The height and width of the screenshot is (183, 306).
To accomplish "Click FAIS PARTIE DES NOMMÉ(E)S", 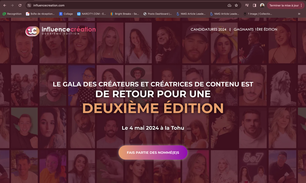I will pyautogui.click(x=153, y=152).
